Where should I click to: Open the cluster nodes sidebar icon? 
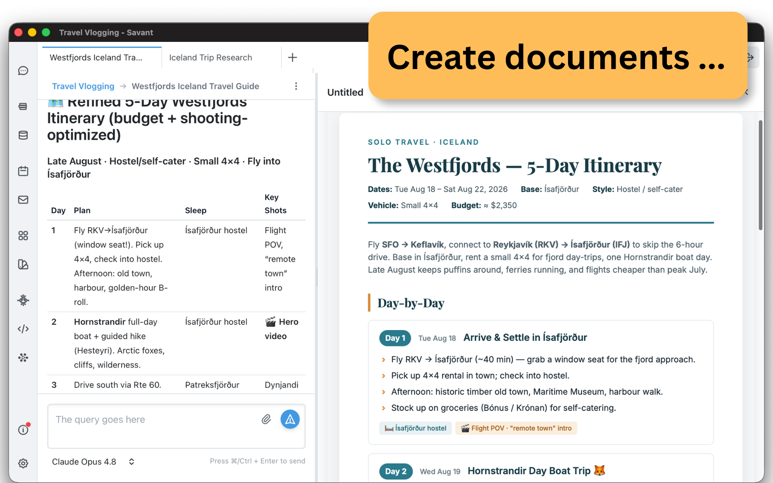(23, 358)
